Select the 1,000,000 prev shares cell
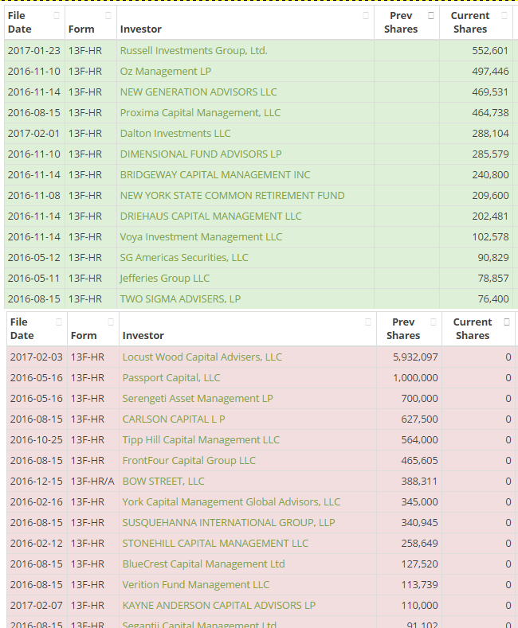The width and height of the screenshot is (518, 628). pyautogui.click(x=409, y=378)
